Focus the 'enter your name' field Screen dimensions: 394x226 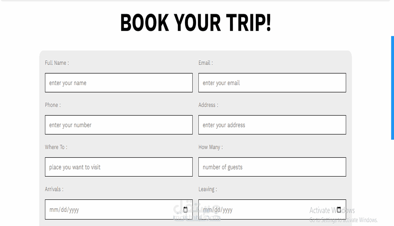(x=119, y=83)
